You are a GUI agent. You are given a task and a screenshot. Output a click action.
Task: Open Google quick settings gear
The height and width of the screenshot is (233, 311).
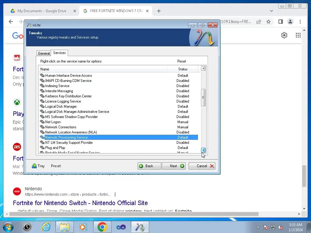click(284, 35)
